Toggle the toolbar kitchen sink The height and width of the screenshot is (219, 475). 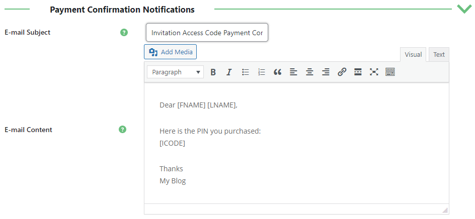tap(390, 72)
